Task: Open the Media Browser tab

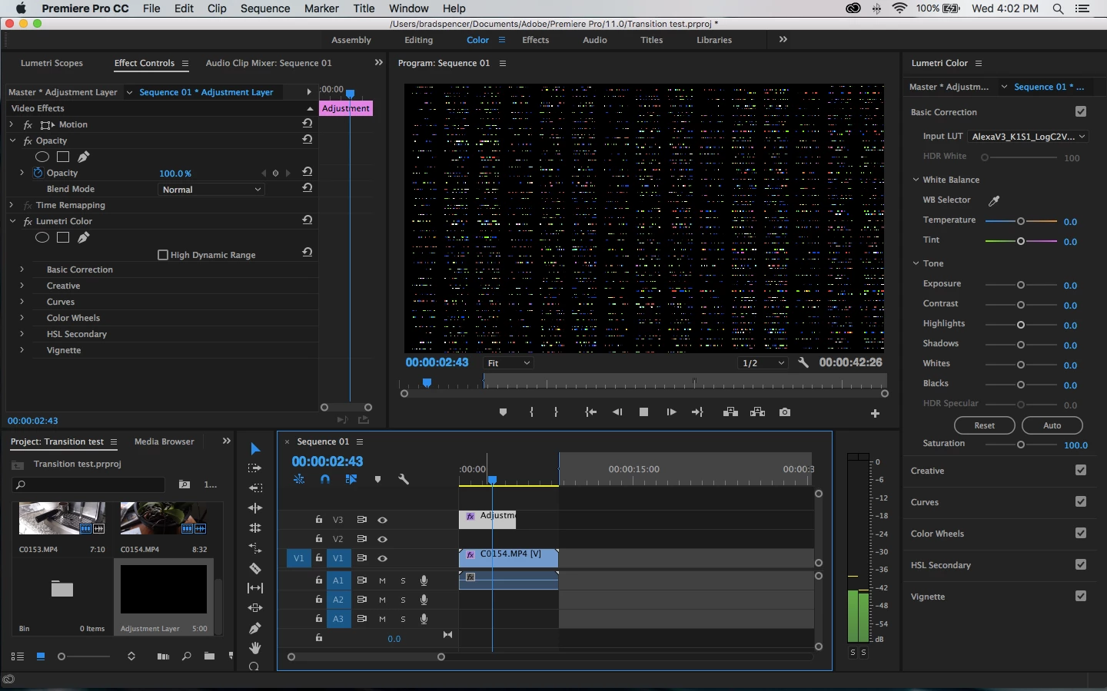Action: [165, 441]
